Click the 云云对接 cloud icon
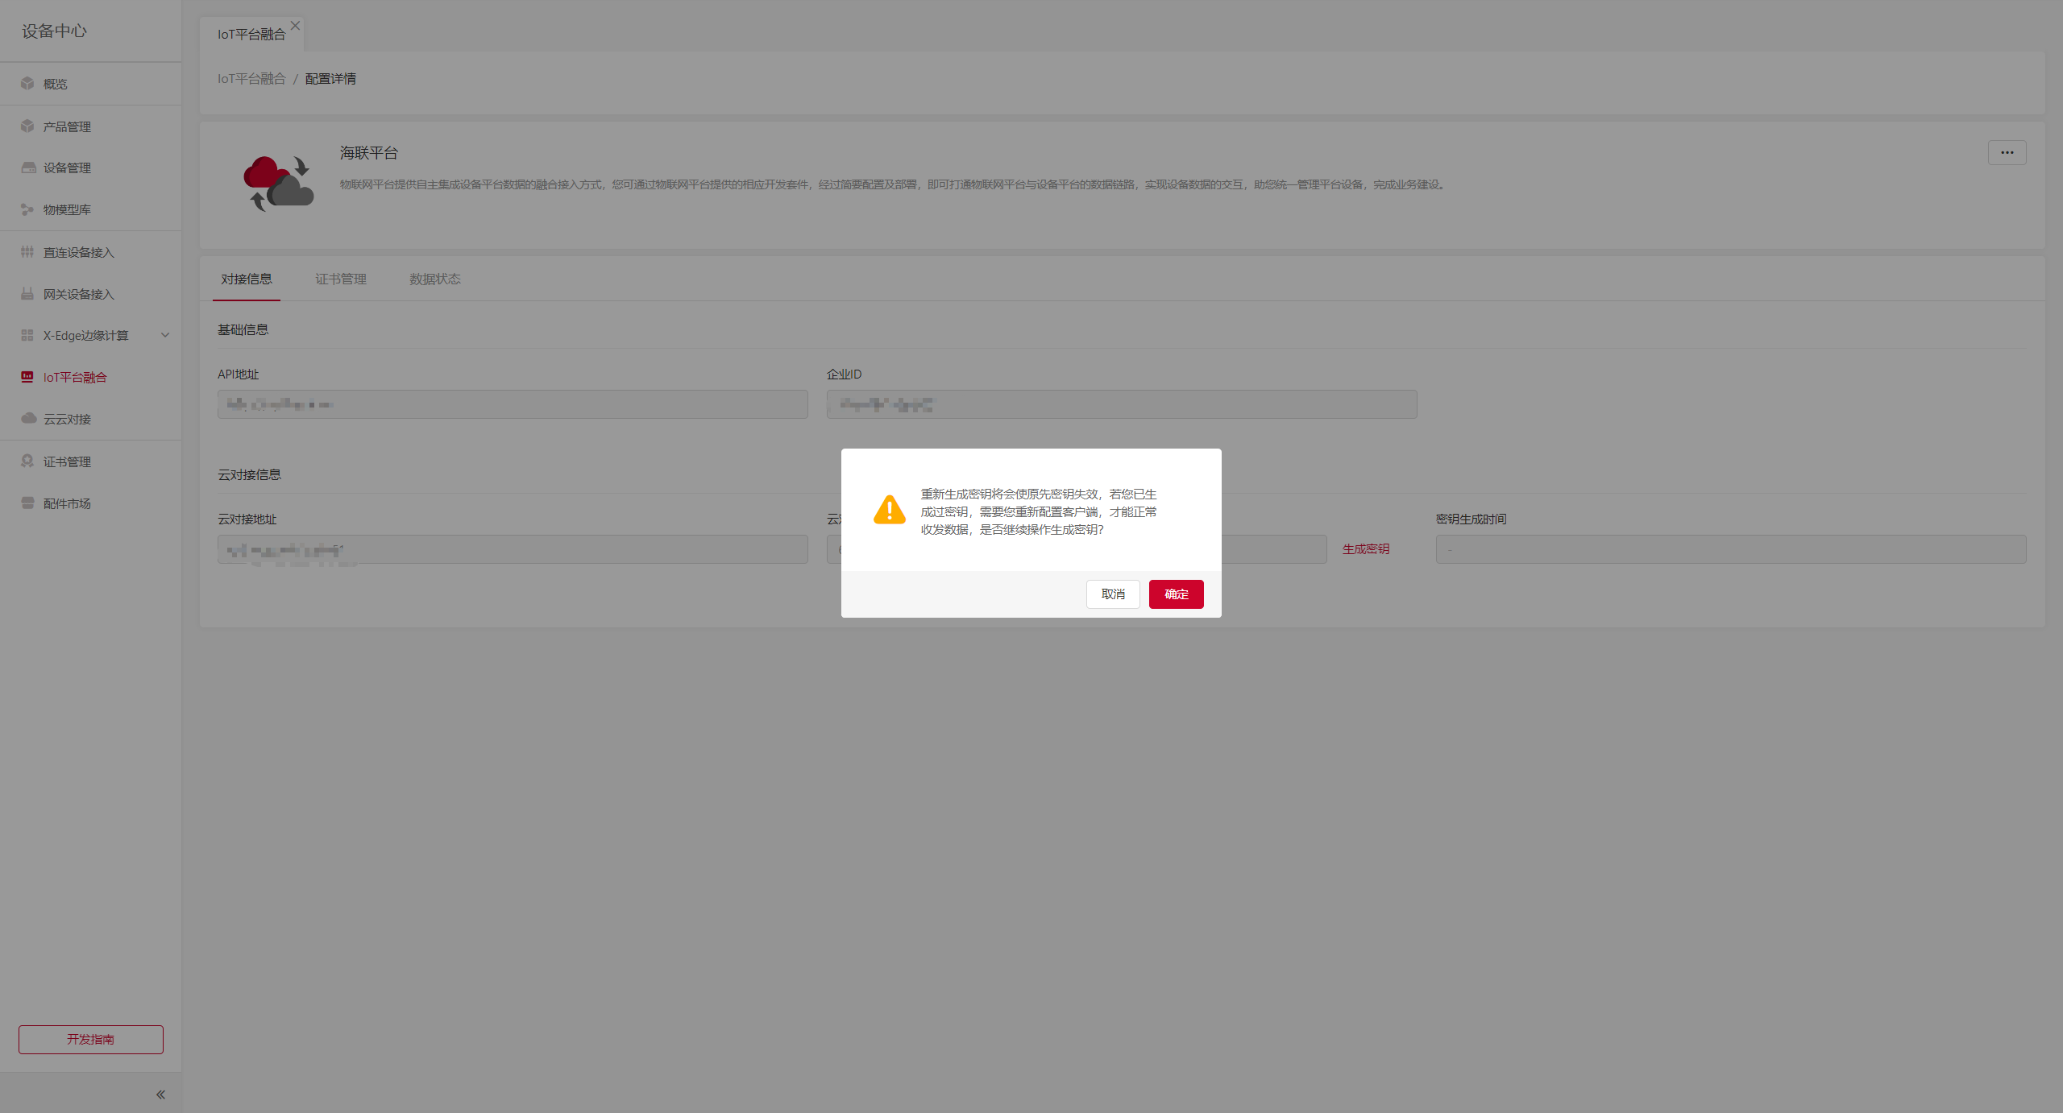 [x=28, y=419]
